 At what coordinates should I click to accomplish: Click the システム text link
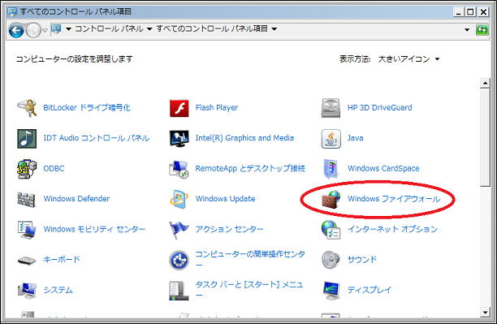[x=58, y=290]
